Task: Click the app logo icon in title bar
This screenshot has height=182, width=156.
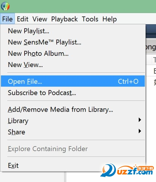Action: pyautogui.click(x=5, y=6)
